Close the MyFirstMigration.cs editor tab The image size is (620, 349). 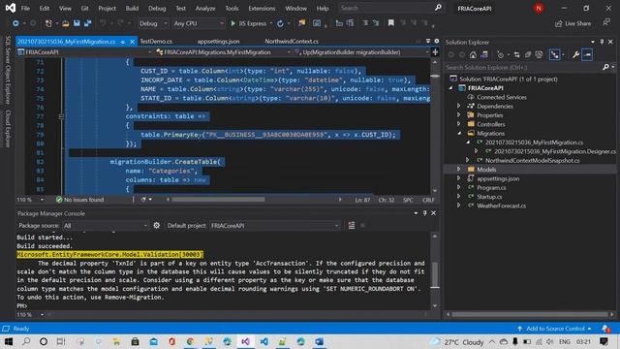132,42
